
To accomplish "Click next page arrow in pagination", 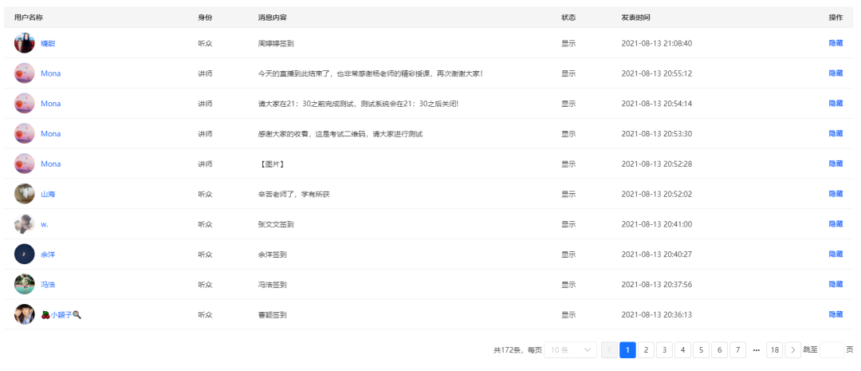I will coord(792,349).
